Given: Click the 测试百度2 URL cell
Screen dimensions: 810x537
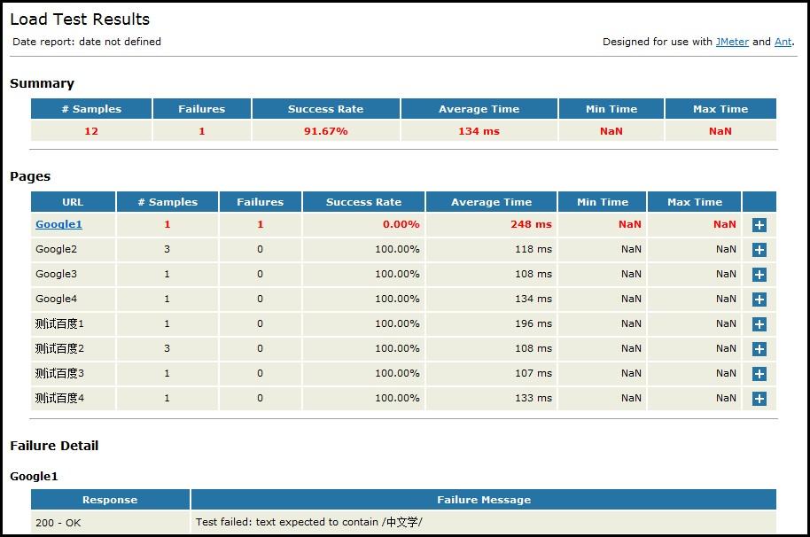Looking at the screenshot, I should 73,348.
